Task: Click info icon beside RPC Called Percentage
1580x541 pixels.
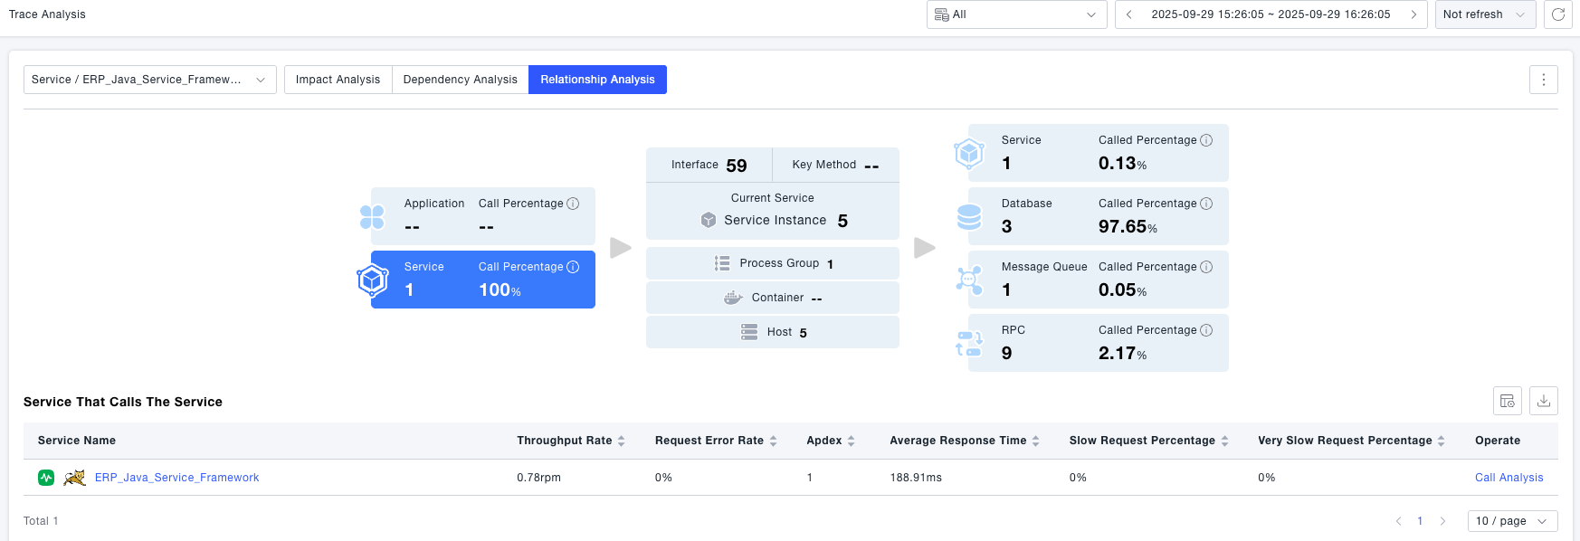Action: 1206,330
